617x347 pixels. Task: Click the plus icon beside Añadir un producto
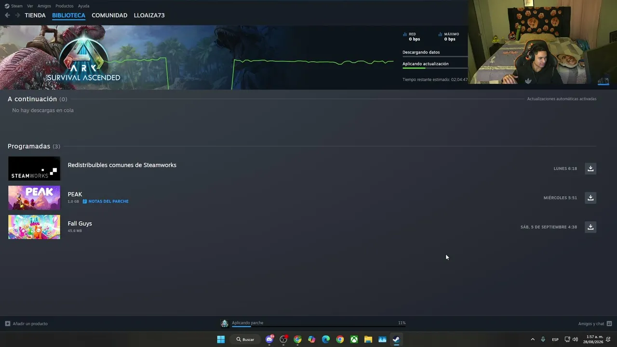click(7, 324)
